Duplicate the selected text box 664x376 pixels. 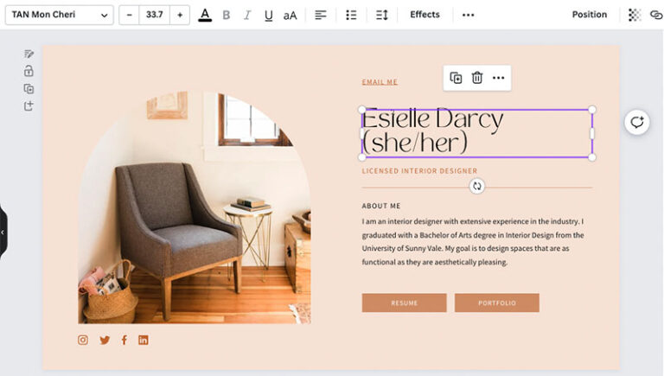[456, 78]
